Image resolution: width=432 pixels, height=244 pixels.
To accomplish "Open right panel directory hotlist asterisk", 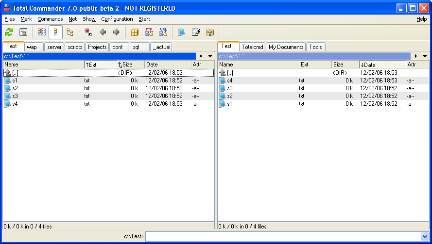I will point(416,56).
